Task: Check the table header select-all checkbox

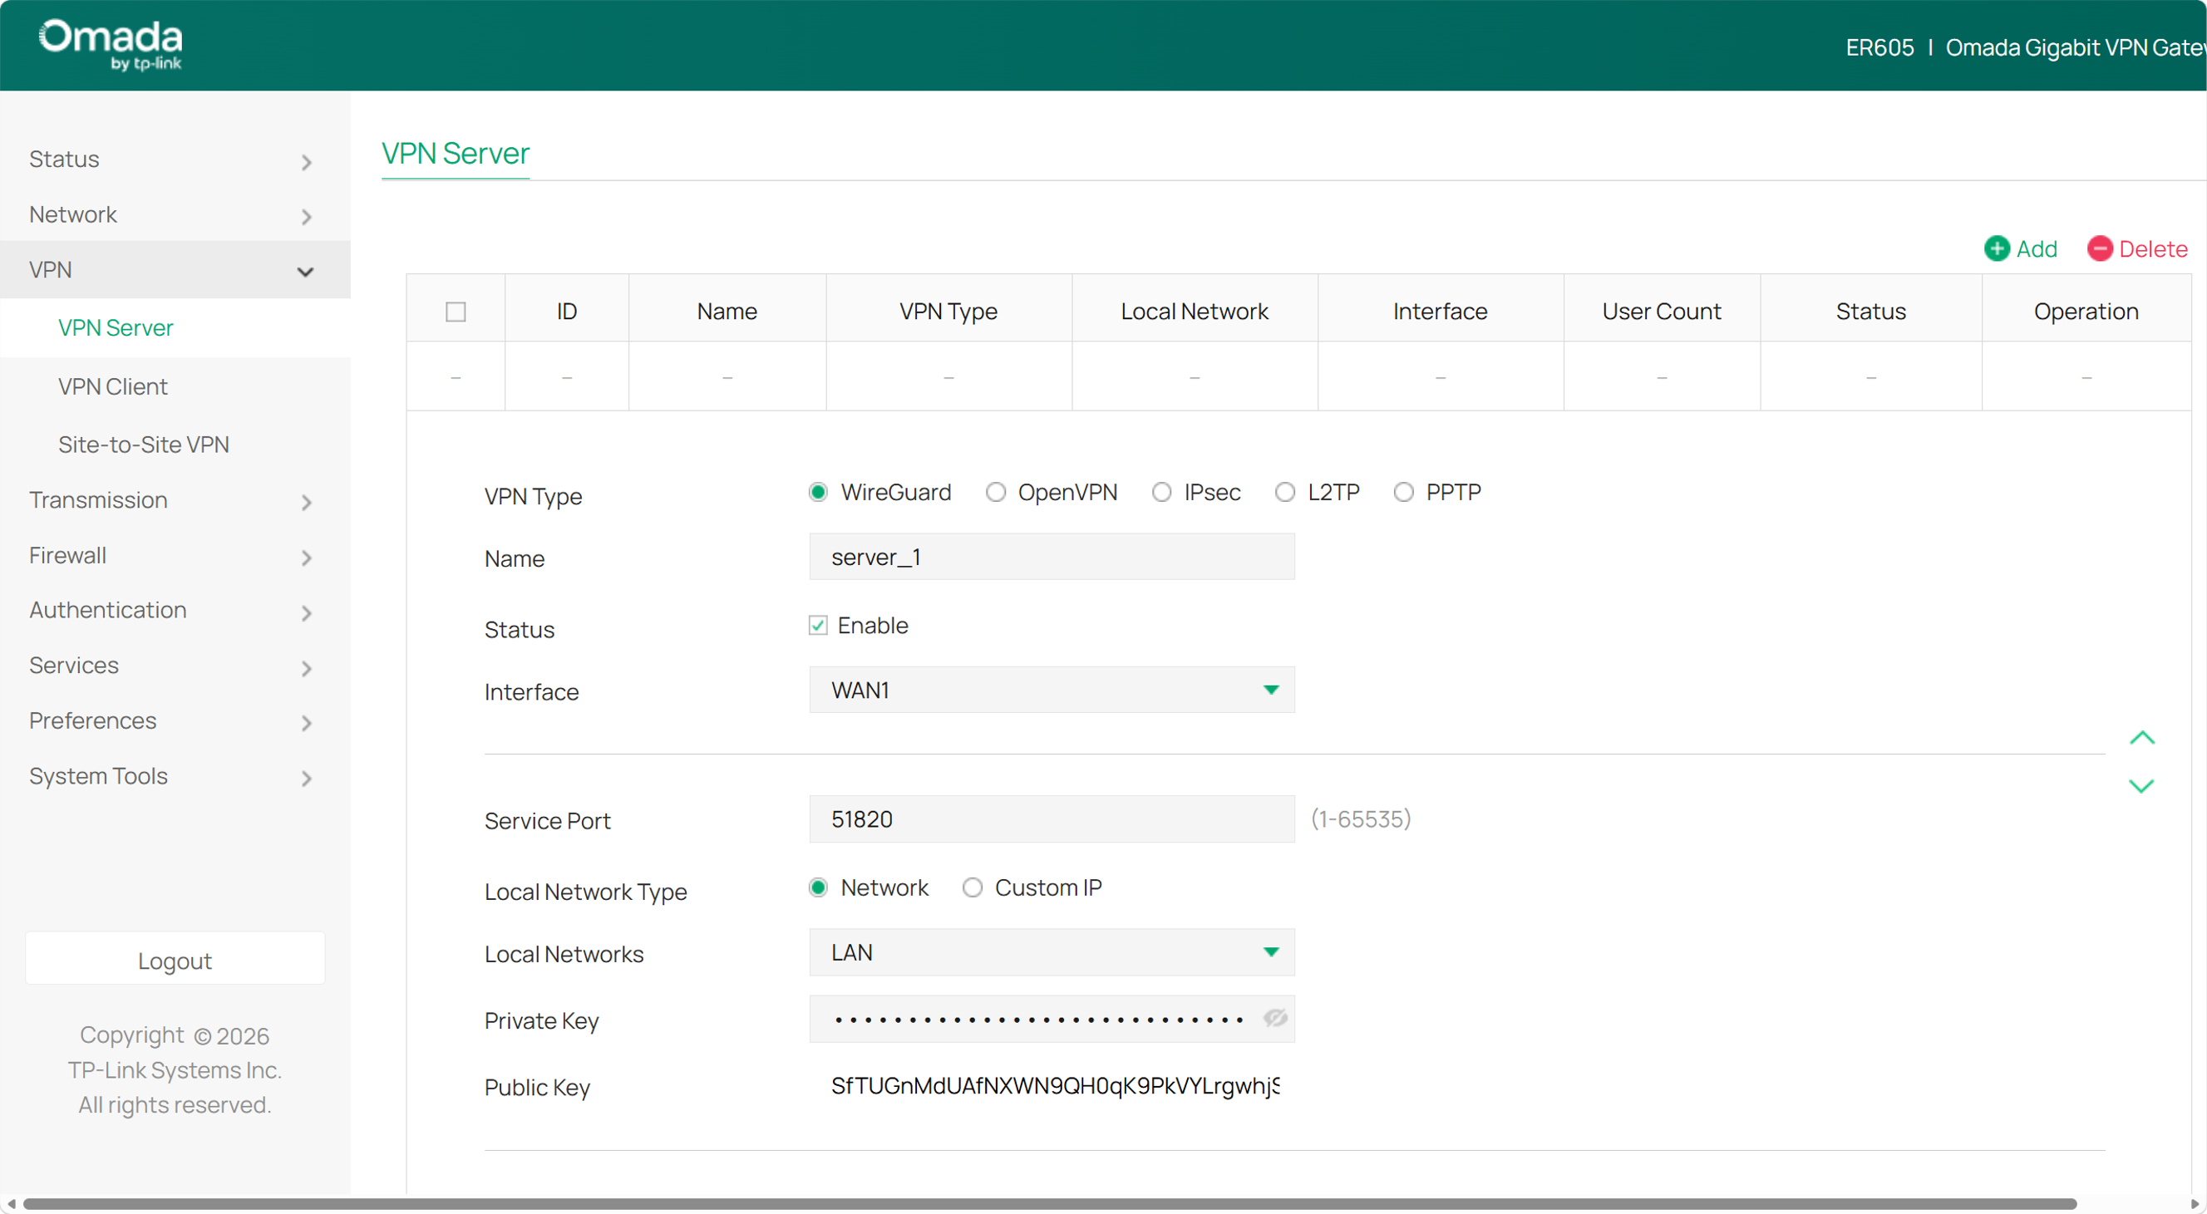Action: [456, 312]
